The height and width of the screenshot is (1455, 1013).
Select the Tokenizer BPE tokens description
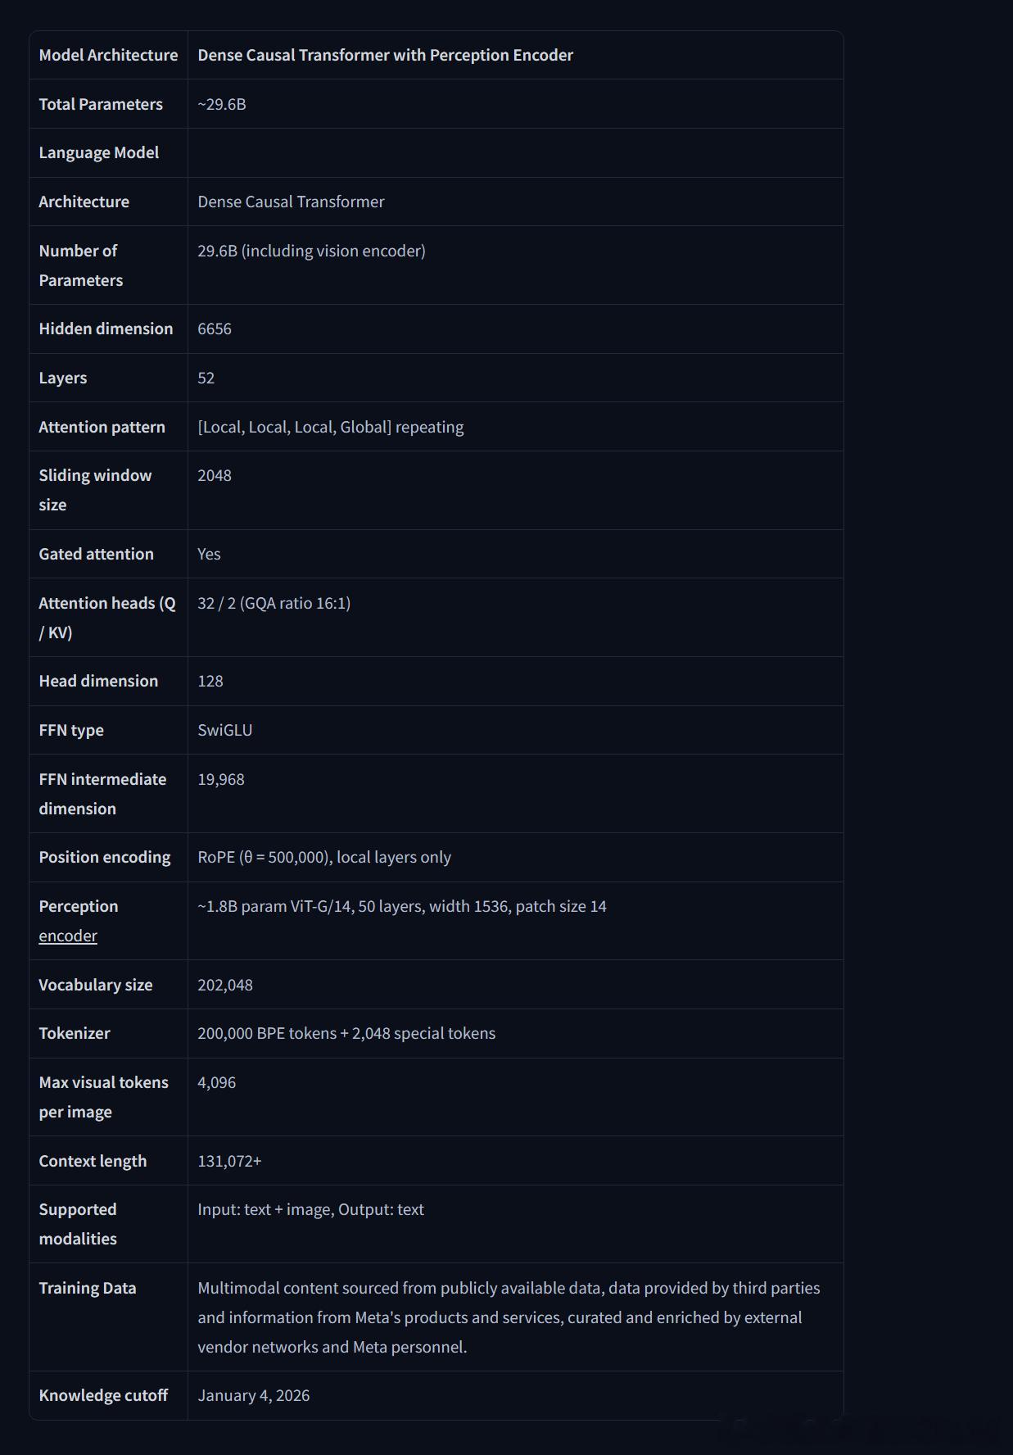pyautogui.click(x=346, y=1033)
